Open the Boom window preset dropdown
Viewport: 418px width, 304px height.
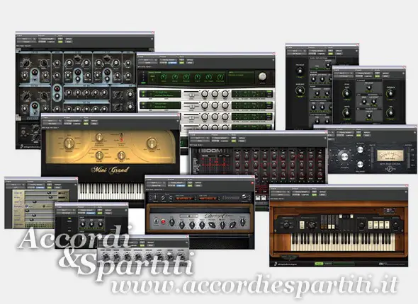pos(220,138)
